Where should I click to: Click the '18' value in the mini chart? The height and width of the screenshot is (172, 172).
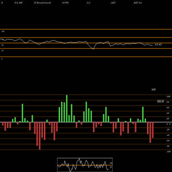(111, 167)
